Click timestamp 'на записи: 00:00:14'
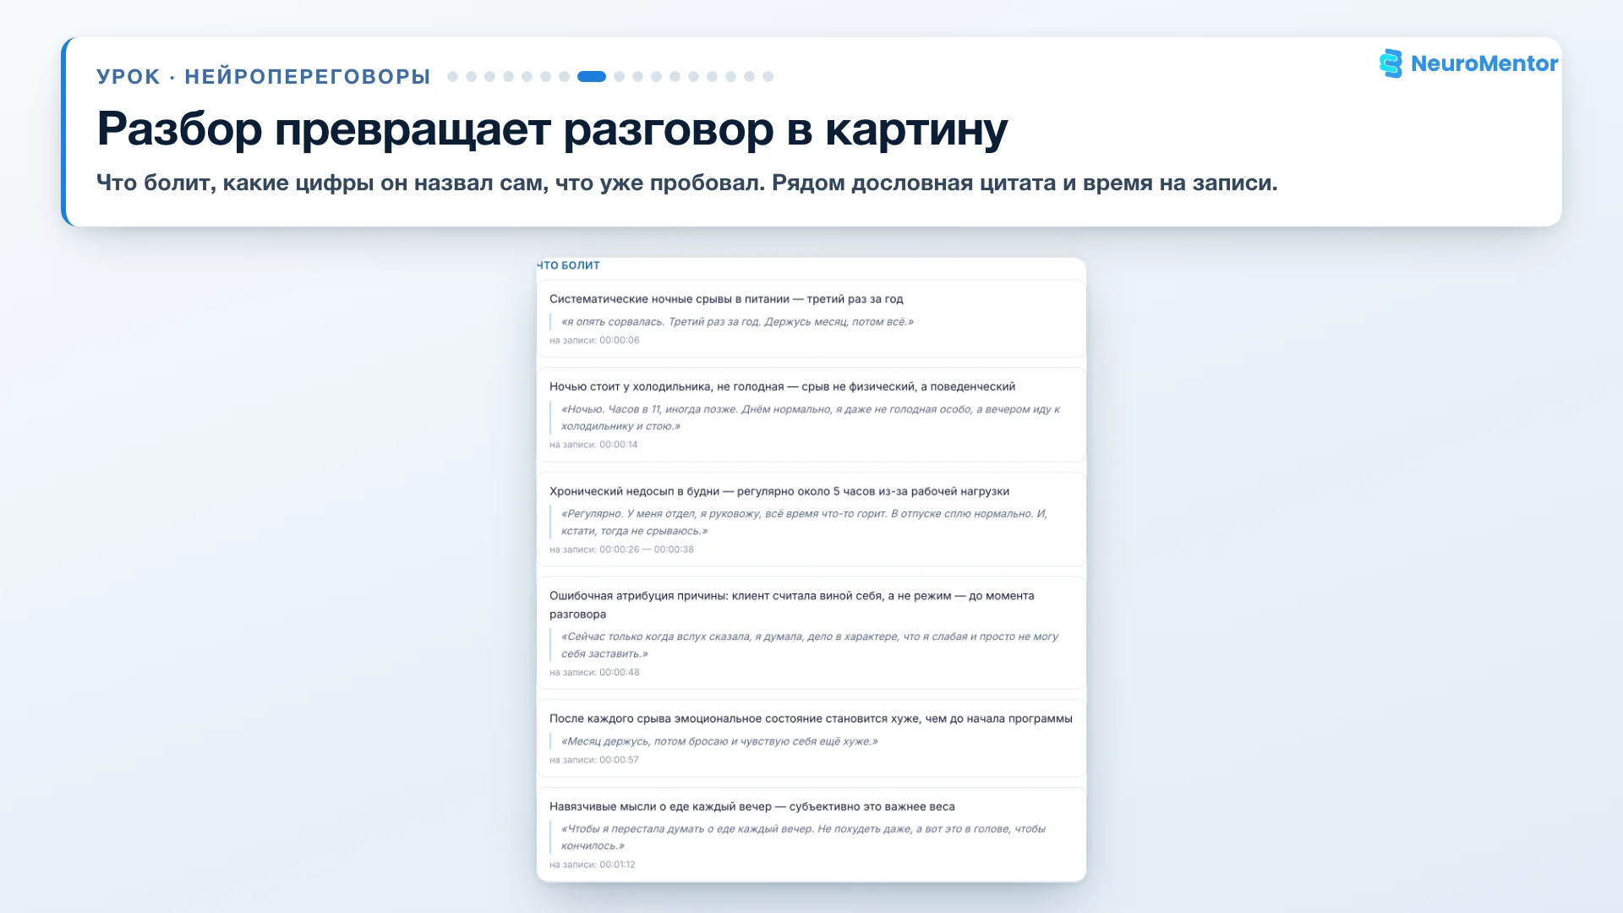The width and height of the screenshot is (1623, 913). click(x=593, y=445)
